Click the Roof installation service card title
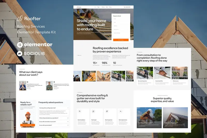Image resolution: width=207 pixels, height=138 pixels. pos(82,120)
